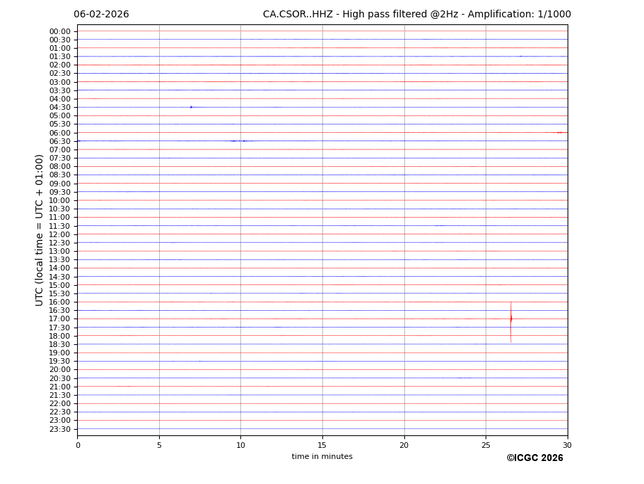
Task: Select the 06:30 time label
Action: point(60,141)
